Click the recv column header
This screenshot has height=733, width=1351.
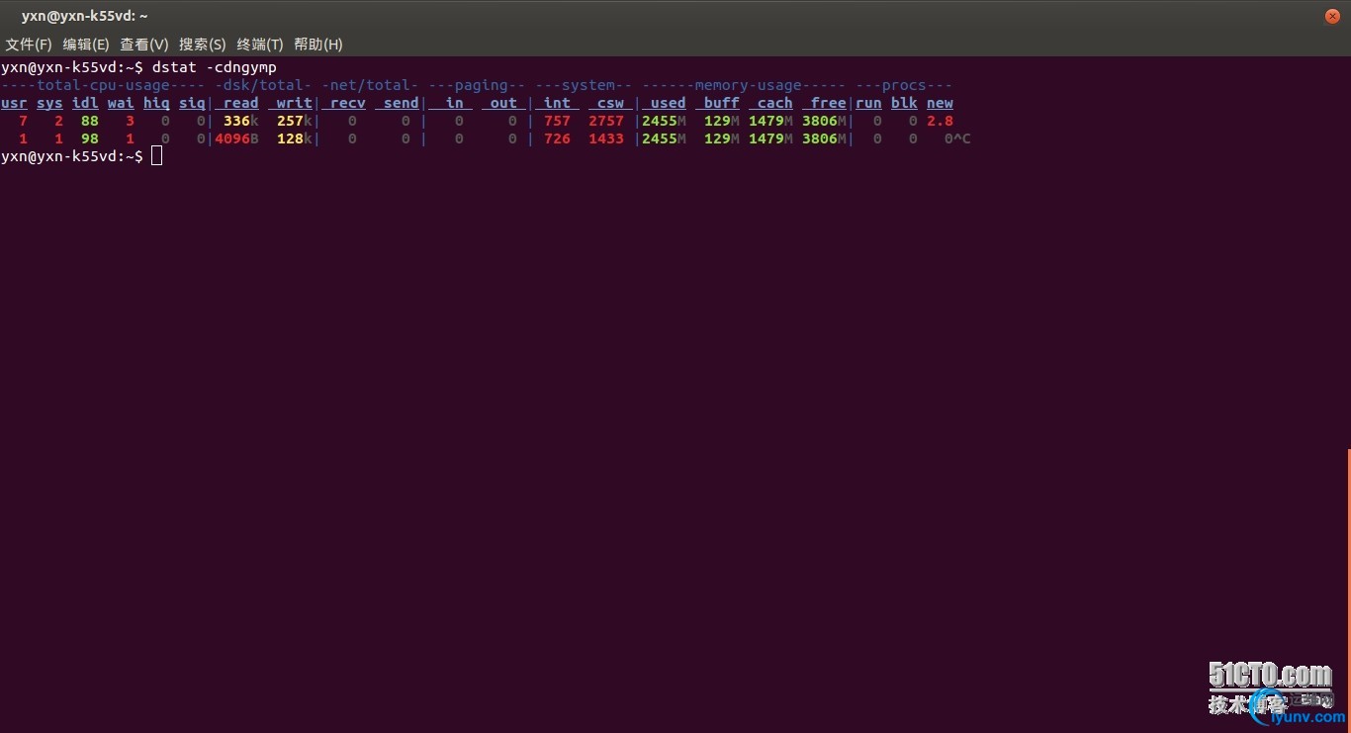343,103
